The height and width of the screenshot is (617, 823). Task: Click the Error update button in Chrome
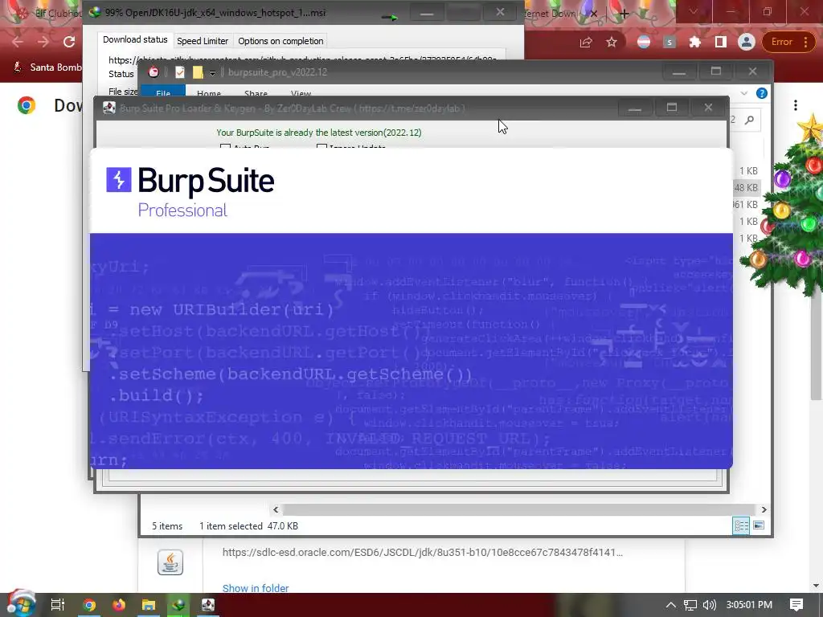pyautogui.click(x=788, y=42)
